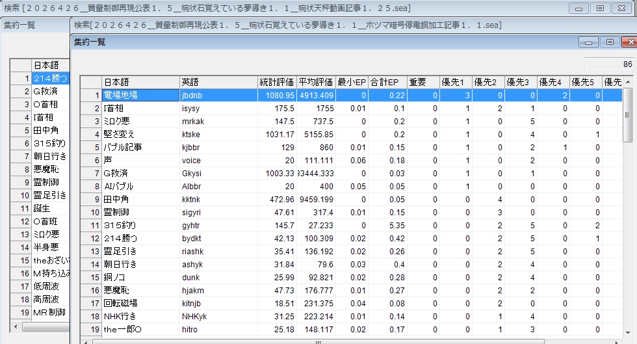Viewport: 637px width, 344px height.
Task: Click the 平均評価 column header
Action: pos(315,82)
